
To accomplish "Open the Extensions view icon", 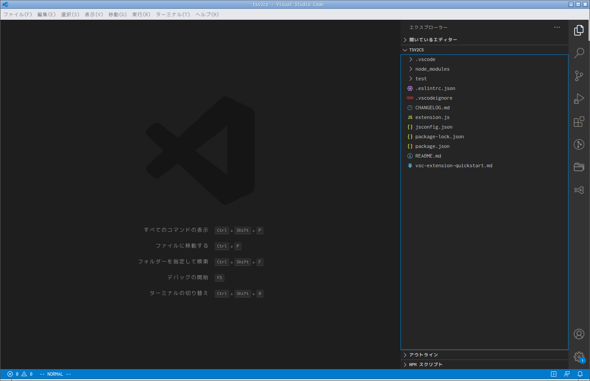I will [579, 122].
